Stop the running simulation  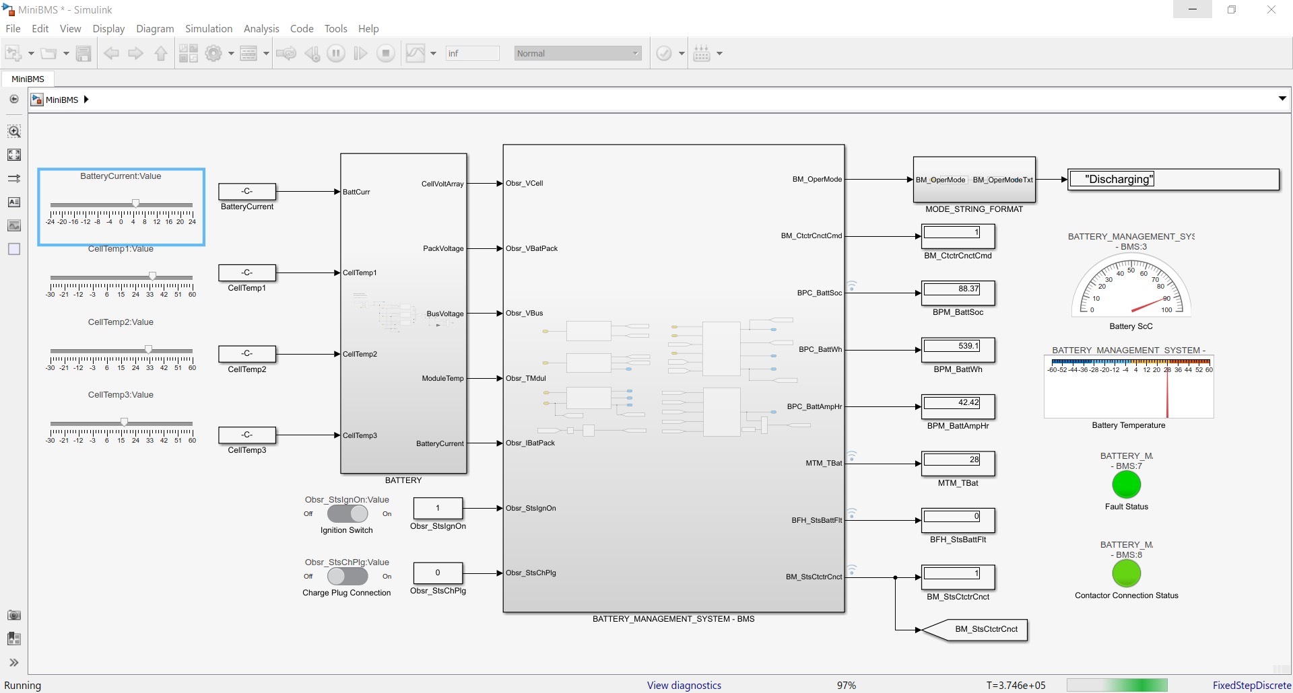(386, 52)
